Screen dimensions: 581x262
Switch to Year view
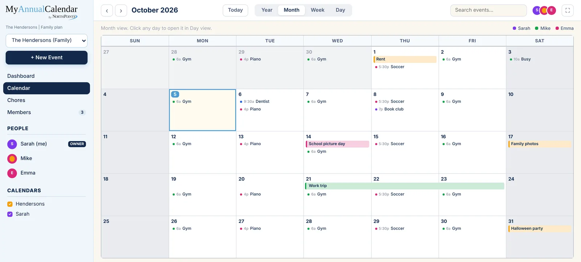(x=267, y=10)
